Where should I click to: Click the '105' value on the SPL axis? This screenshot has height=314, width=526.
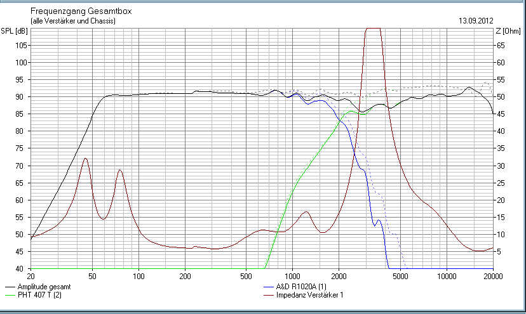(21, 46)
